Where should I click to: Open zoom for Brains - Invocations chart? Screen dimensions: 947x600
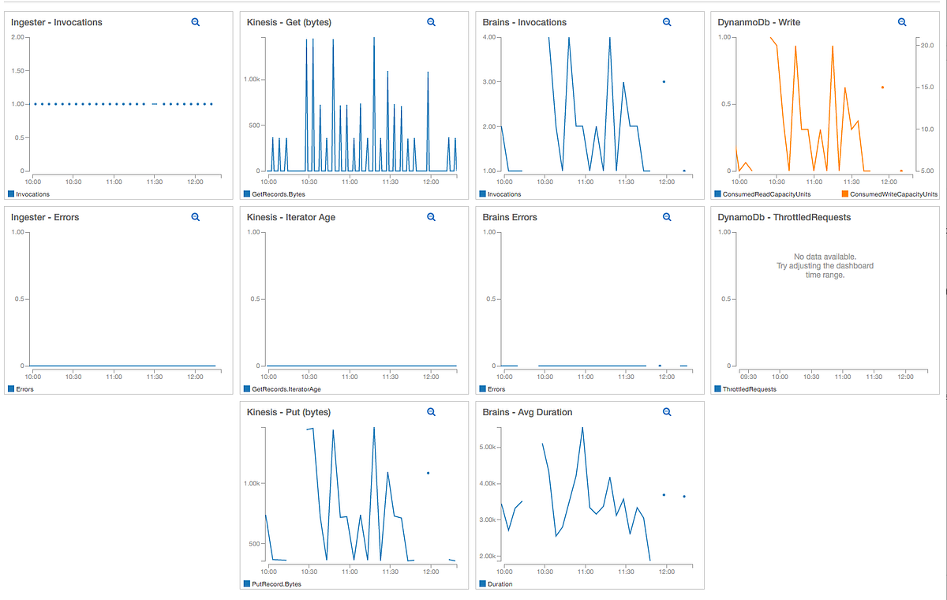(667, 23)
